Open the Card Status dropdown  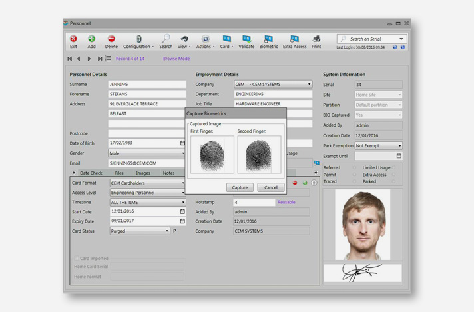(x=166, y=231)
